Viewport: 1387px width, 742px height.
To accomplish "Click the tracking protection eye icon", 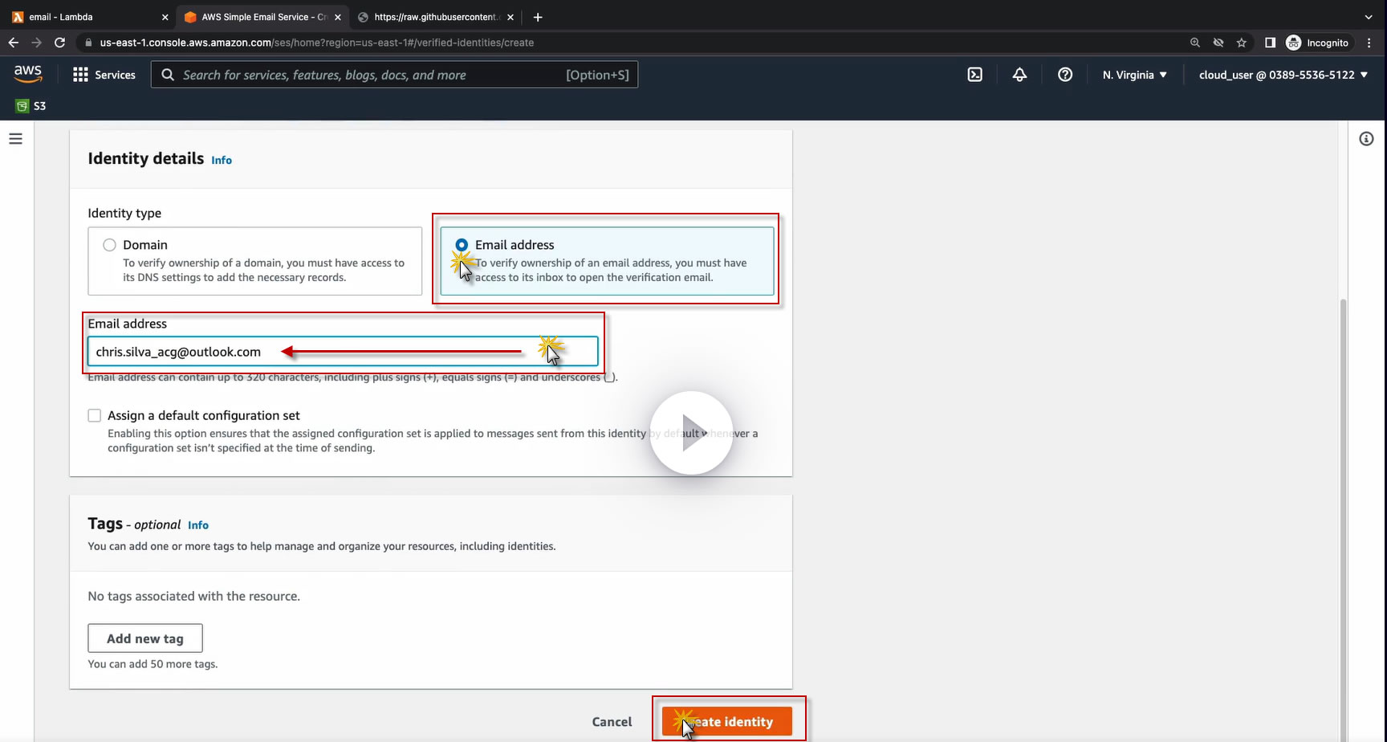I will (x=1218, y=43).
